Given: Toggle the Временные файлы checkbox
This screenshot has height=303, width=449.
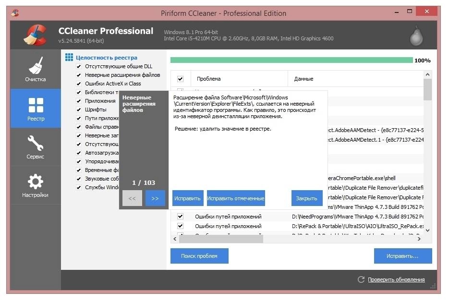Looking at the screenshot, I should coord(78,170).
